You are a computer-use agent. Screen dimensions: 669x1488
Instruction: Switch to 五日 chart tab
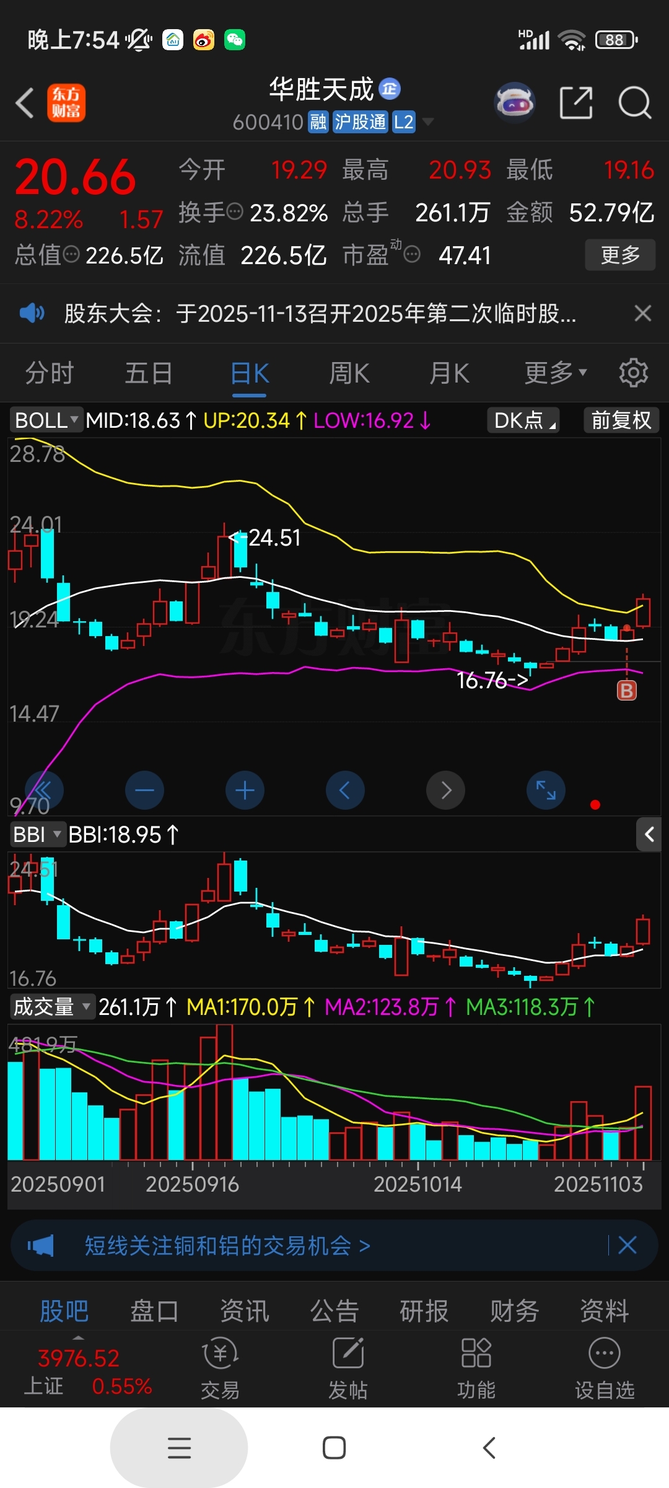[x=149, y=373]
